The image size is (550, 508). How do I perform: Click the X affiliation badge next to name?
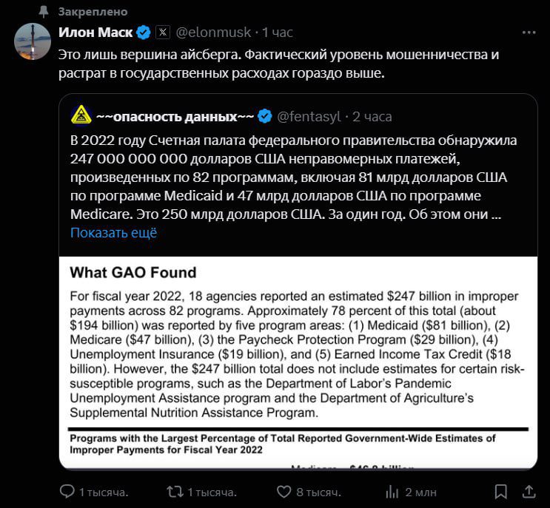[x=163, y=33]
